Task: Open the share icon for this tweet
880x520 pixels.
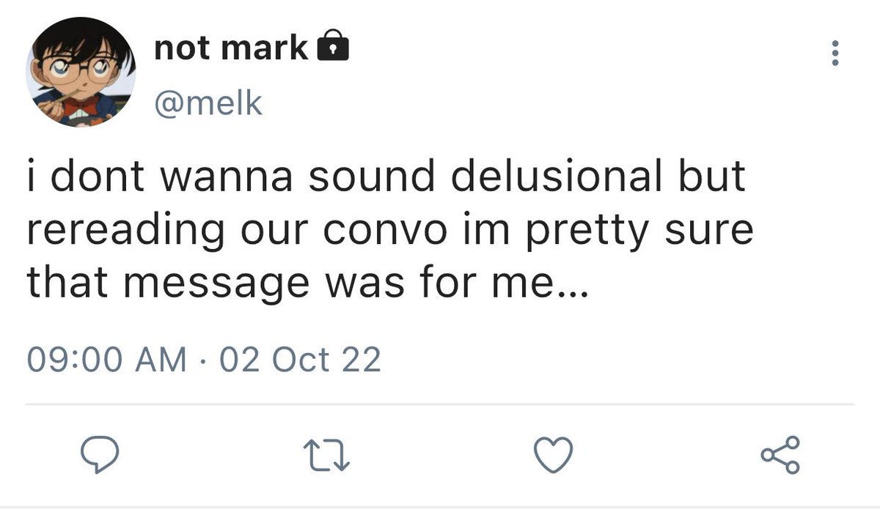Action: 781,456
